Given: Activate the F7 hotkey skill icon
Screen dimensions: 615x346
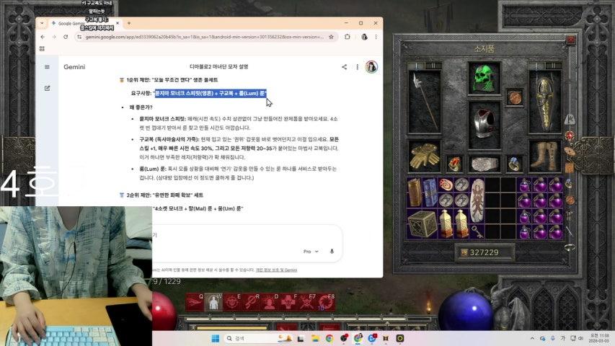Looking at the screenshot, I should pyautogui.click(x=306, y=303).
